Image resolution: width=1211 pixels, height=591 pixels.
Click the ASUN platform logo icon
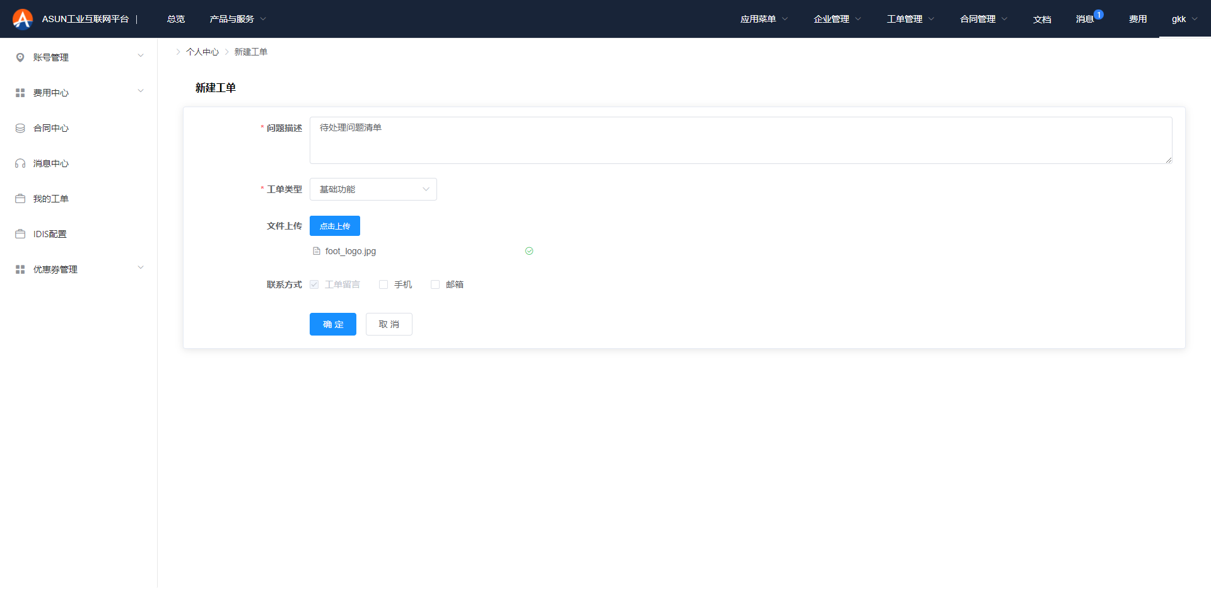[x=23, y=19]
